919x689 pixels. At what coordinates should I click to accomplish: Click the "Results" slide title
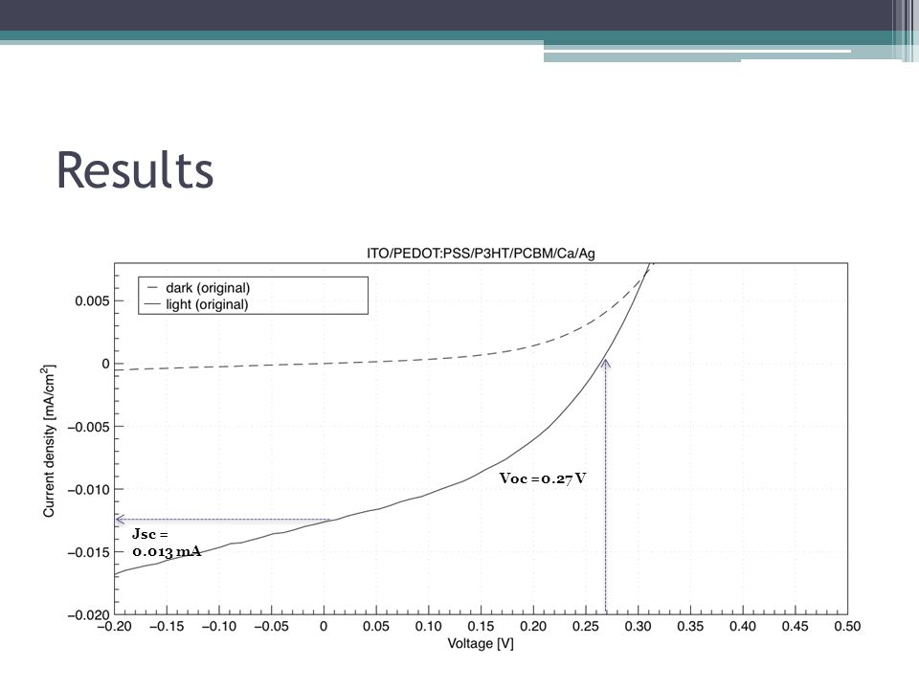(135, 170)
